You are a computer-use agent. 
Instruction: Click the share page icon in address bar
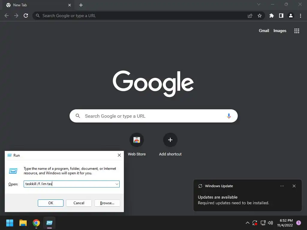(x=250, y=16)
